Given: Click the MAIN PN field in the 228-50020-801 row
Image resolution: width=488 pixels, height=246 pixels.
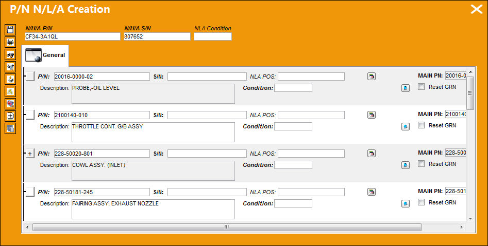Looking at the screenshot, I should coord(456,153).
